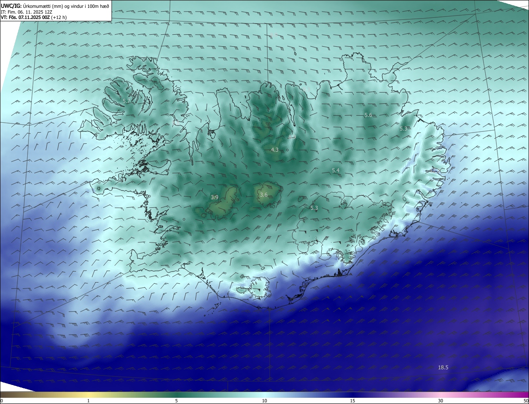Click the 3.9 value on the glacier
Screen dimensions: 529x404
pyautogui.click(x=214, y=197)
